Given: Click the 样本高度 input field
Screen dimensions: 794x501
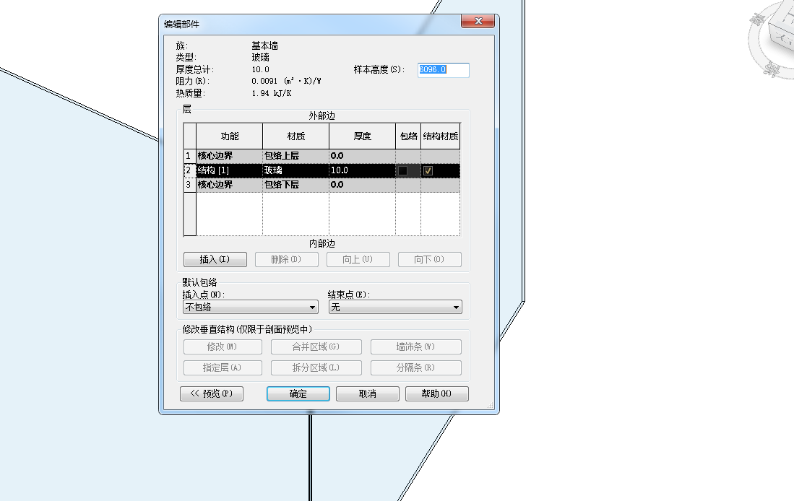Looking at the screenshot, I should pos(444,70).
